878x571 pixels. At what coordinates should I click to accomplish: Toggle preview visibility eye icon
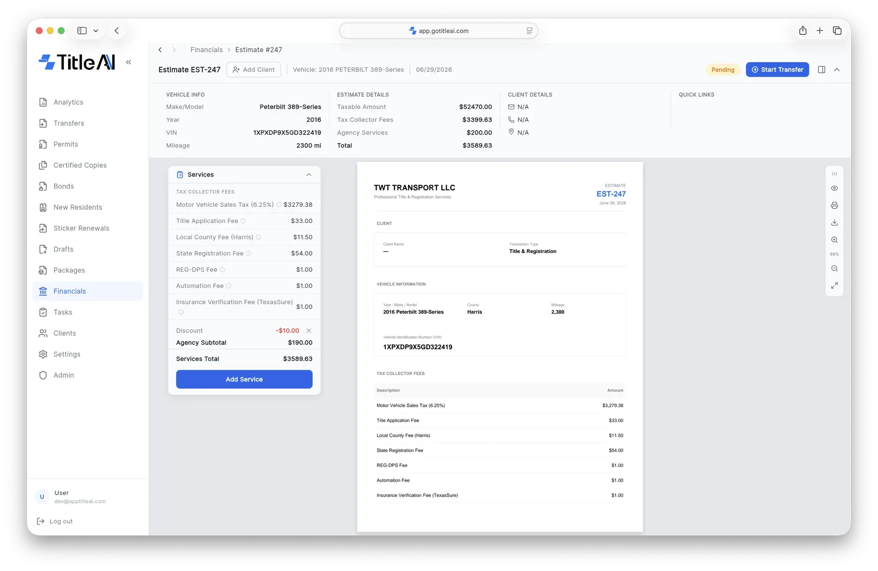tap(834, 188)
